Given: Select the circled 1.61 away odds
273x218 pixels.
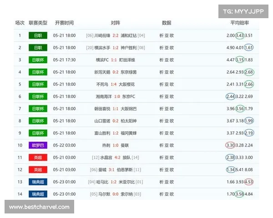Looking at the screenshot, I should coord(249,48).
